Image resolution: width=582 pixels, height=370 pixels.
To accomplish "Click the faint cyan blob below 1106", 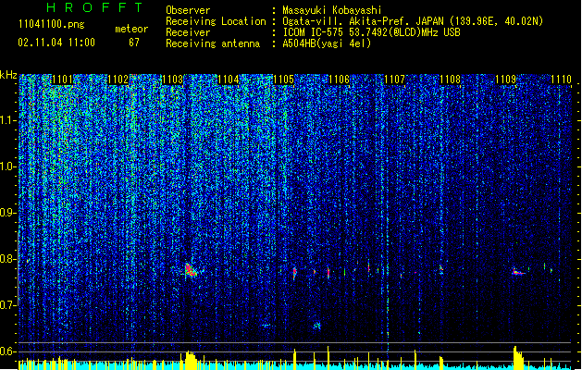I will pos(316,326).
